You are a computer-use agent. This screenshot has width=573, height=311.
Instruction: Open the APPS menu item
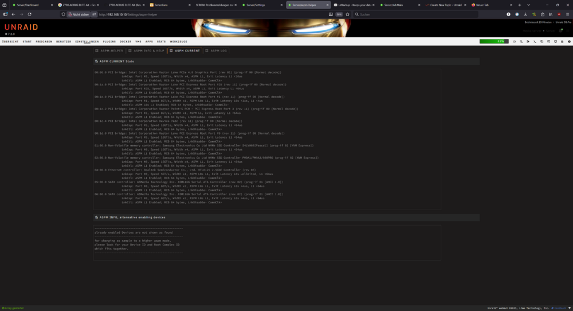pos(149,42)
